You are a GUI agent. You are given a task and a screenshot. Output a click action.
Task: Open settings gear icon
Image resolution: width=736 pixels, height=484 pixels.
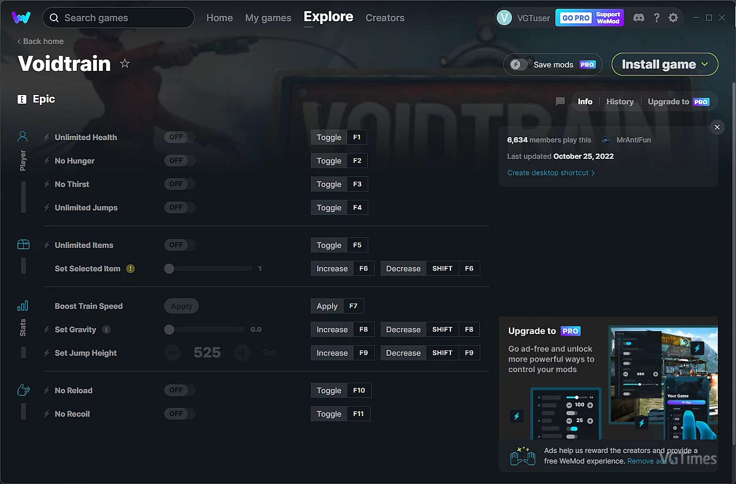[673, 18]
